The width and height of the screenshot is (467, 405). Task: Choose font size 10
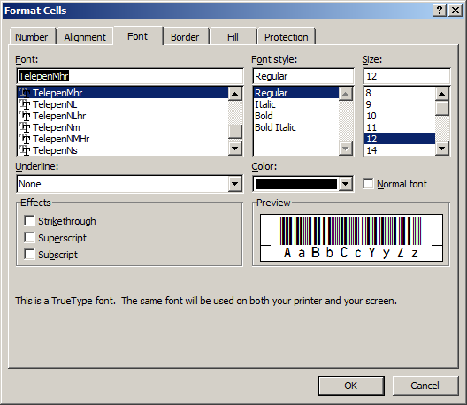click(400, 116)
